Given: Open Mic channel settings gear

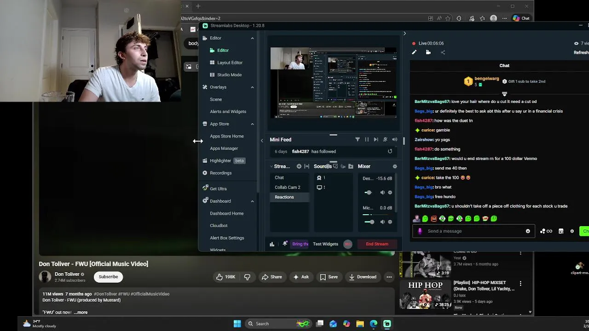Looking at the screenshot, I should click(x=390, y=222).
